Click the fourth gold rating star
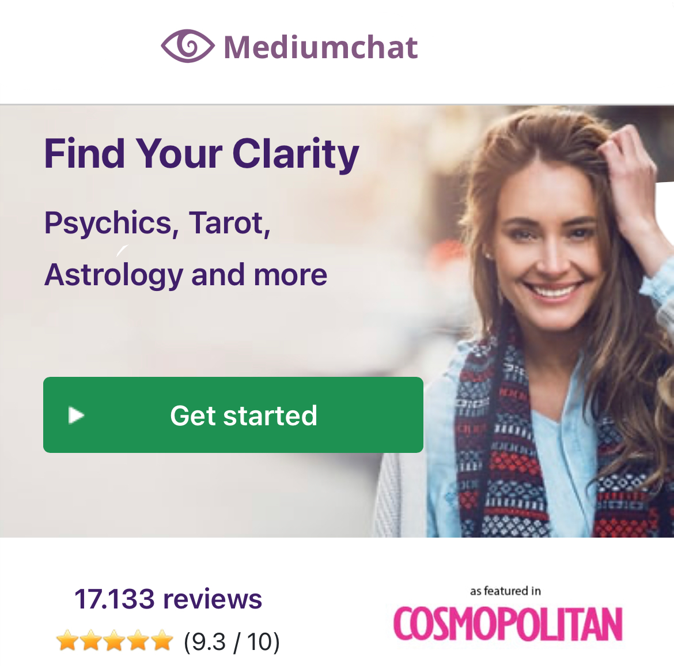Image resolution: width=674 pixels, height=669 pixels. coord(138,641)
